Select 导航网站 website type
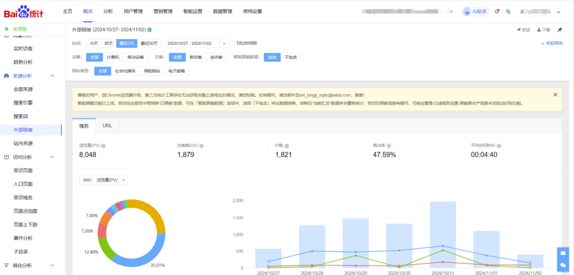Viewport: 574px width, 275px height. pos(152,71)
